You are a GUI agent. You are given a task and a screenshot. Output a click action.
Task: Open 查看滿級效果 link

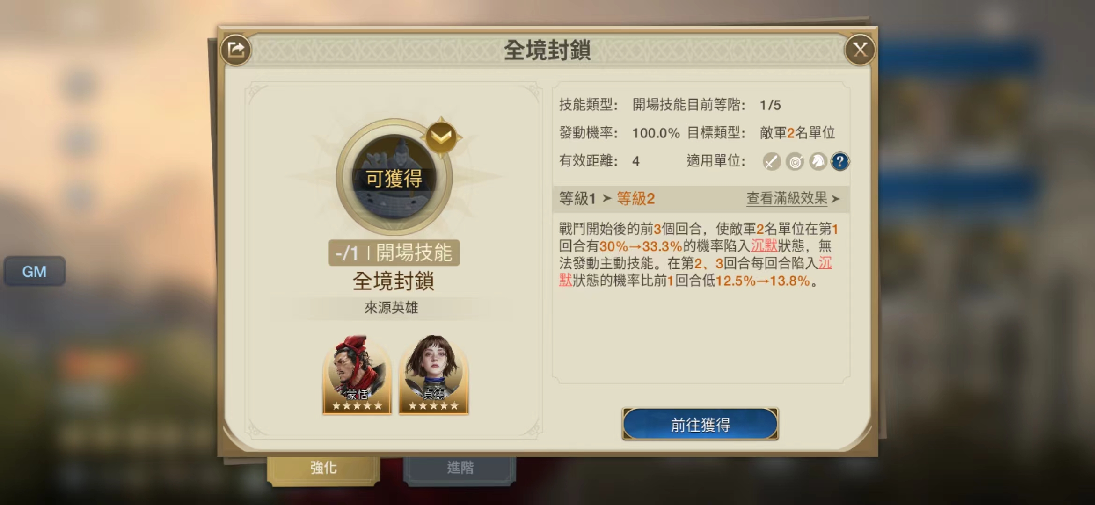tap(787, 198)
